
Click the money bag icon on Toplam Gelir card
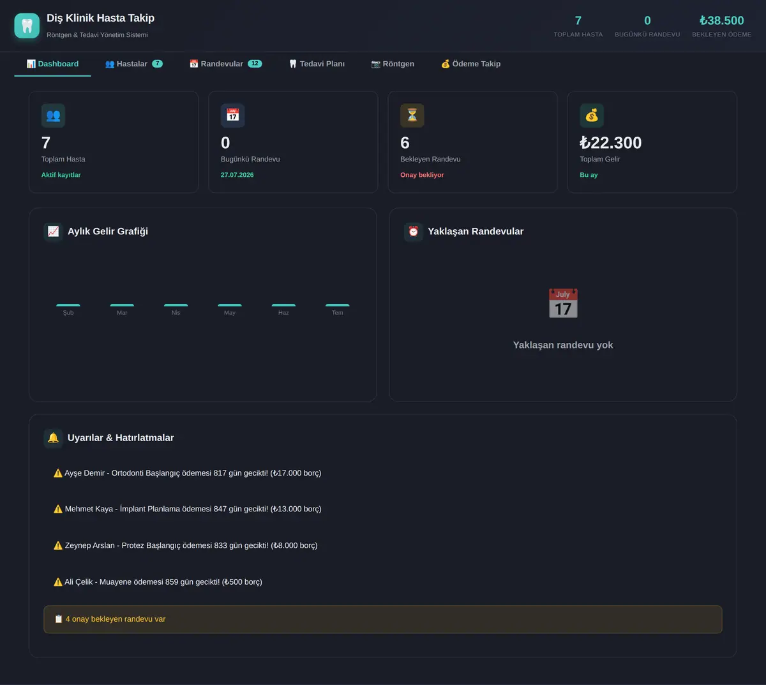tap(592, 116)
